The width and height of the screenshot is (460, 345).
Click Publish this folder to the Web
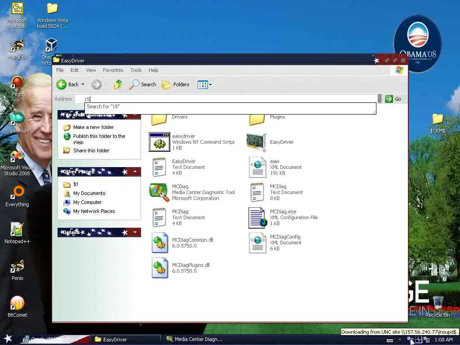[x=99, y=139]
